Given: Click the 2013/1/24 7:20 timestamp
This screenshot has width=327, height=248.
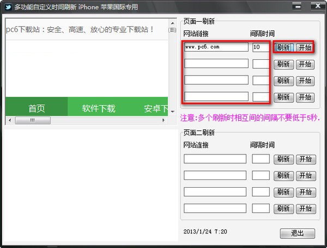Looking at the screenshot, I should [205, 232].
